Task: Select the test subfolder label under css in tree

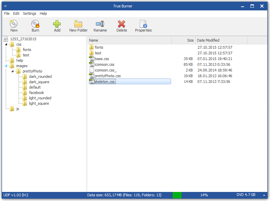Action: pos(26,55)
